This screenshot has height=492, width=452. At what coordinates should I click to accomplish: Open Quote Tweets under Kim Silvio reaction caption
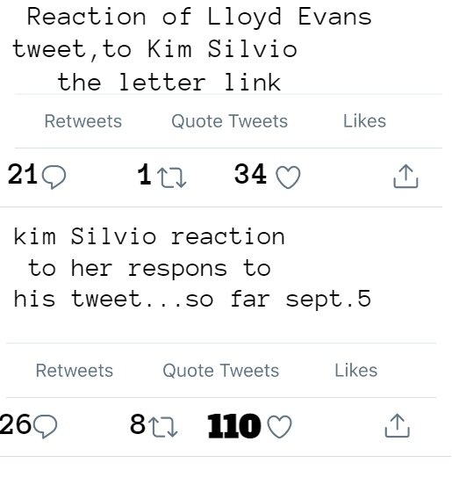point(220,371)
